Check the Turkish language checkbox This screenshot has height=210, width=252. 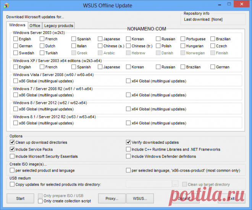coord(42,53)
